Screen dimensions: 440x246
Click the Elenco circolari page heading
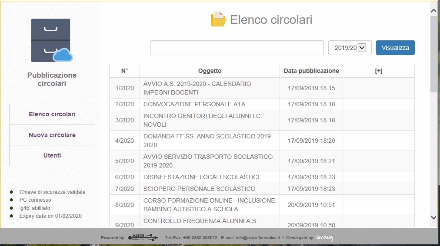[271, 20]
